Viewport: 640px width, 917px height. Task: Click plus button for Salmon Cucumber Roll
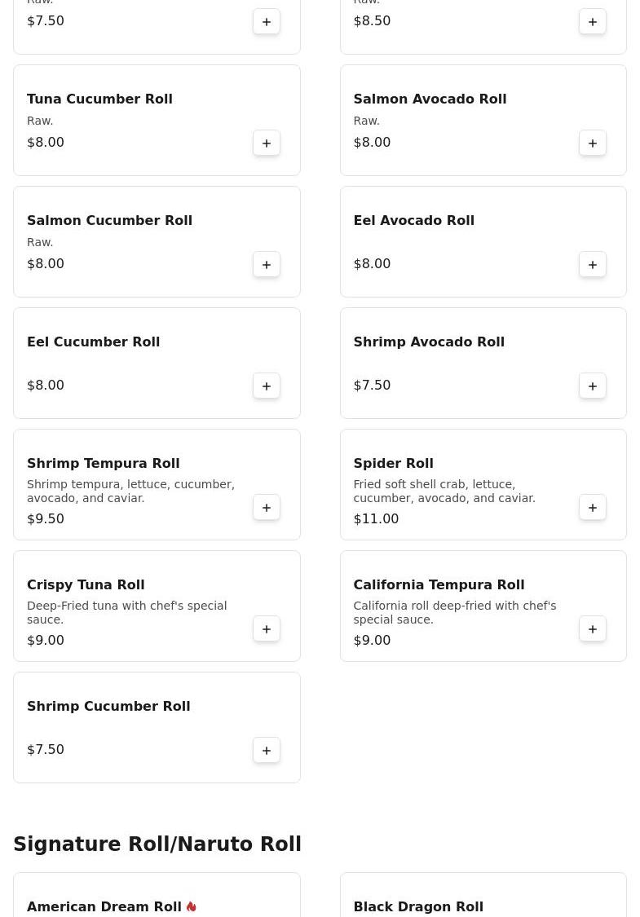(267, 264)
